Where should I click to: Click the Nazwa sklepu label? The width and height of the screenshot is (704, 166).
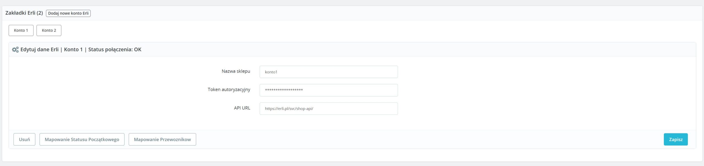[x=236, y=71]
